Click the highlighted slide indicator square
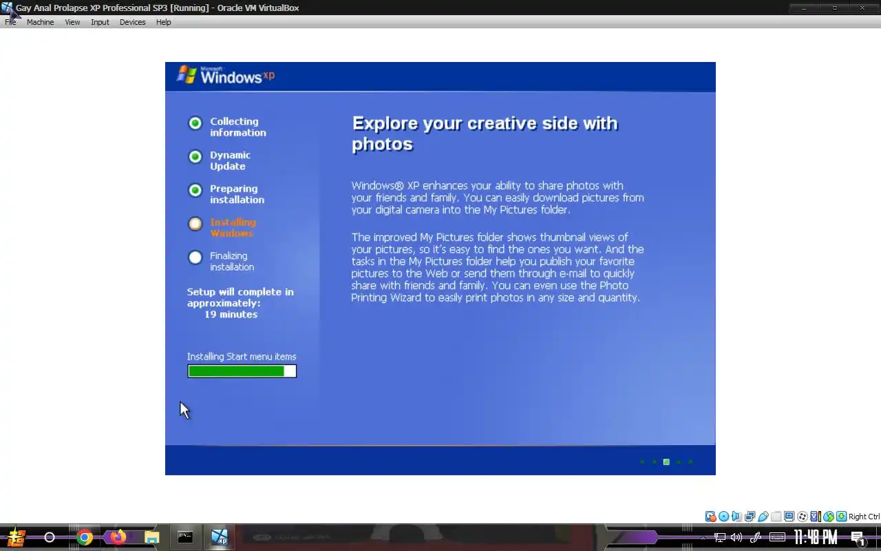This screenshot has width=881, height=551. tap(666, 461)
